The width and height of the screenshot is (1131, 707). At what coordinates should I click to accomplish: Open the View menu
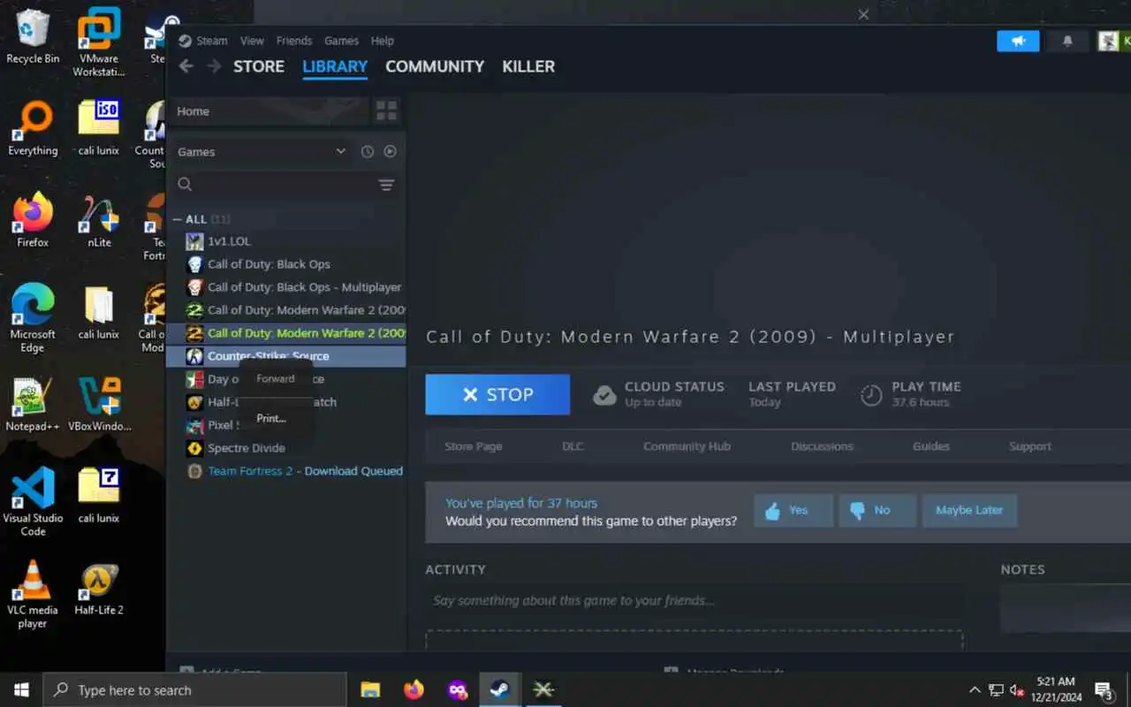[252, 41]
